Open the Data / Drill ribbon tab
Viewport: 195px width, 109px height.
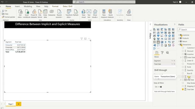(x=68, y=6)
